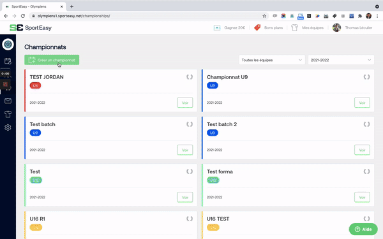The width and height of the screenshot is (383, 239).
Task: Click Voir on TEST JORDAN card
Action: coord(185,103)
